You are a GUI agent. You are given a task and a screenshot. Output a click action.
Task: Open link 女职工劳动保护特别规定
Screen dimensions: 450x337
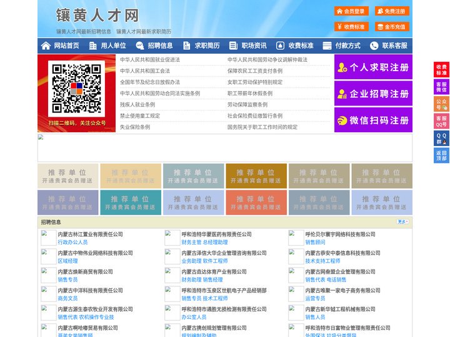click(255, 82)
